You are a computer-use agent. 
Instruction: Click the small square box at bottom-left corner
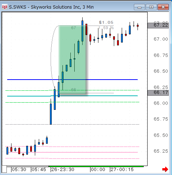4,169
